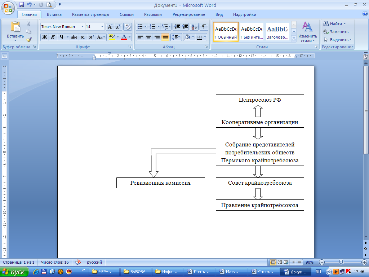Open the font size dropdown showing 14
Image resolution: width=369 pixels, height=277 pixels.
point(102,27)
